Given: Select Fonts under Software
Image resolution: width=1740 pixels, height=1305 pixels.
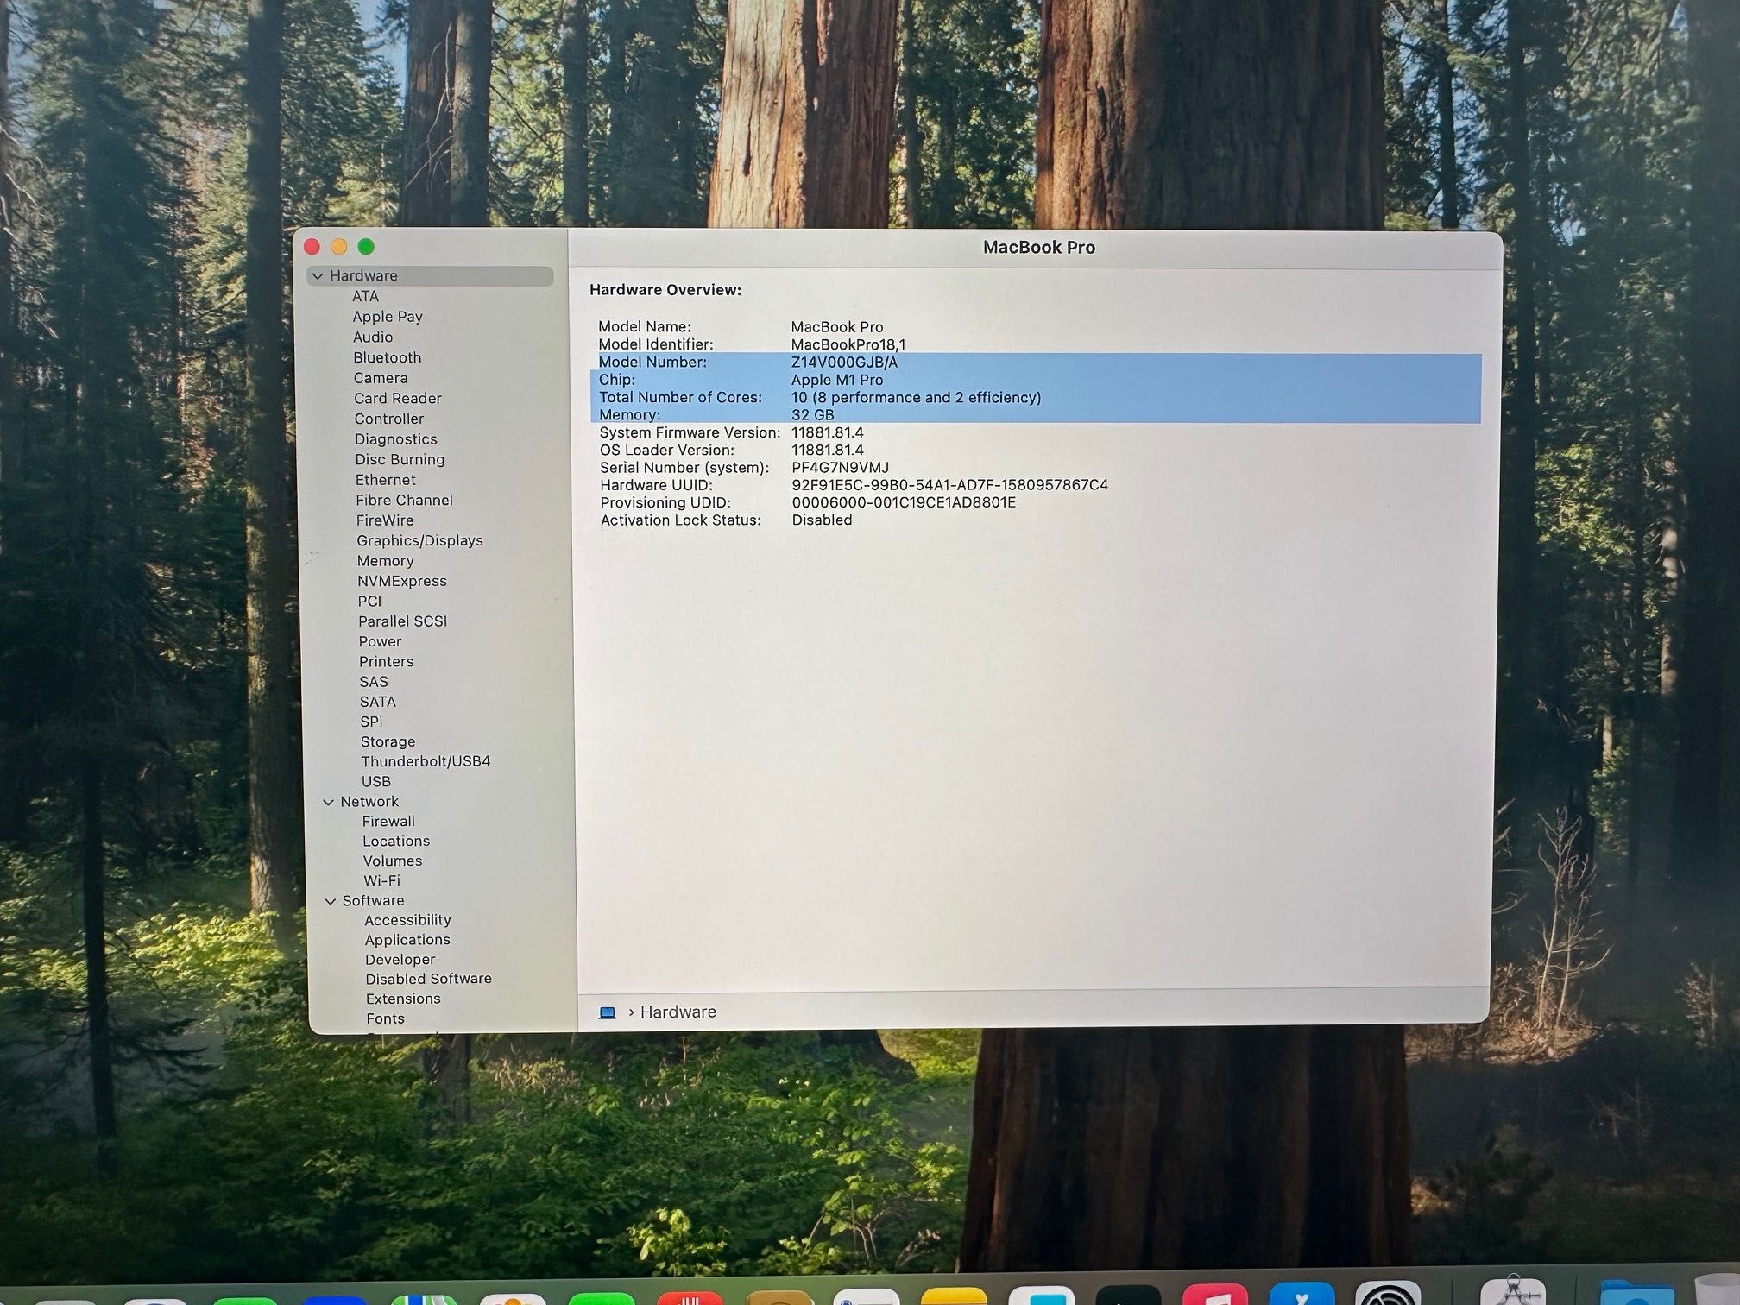Looking at the screenshot, I should pos(385,1019).
